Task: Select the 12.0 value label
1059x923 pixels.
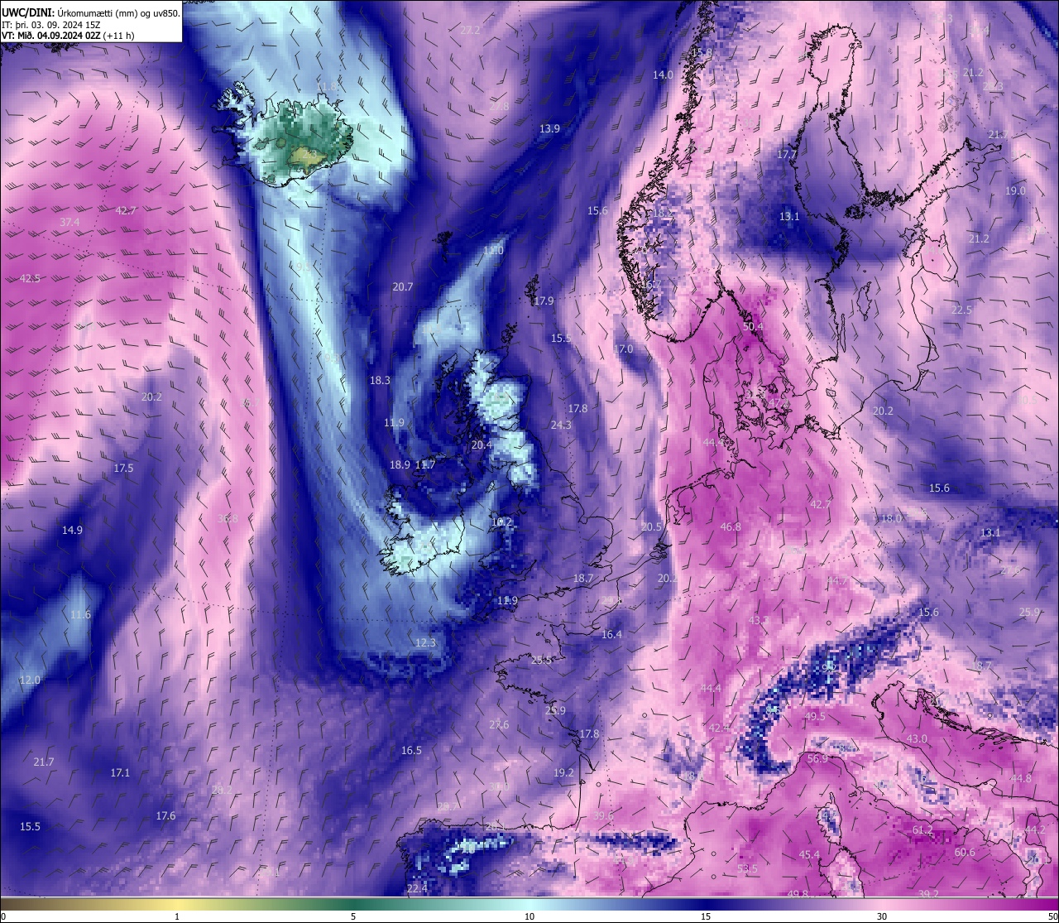Action: pyautogui.click(x=30, y=680)
